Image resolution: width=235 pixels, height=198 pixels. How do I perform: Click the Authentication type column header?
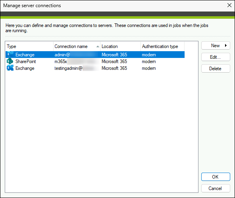click(163, 46)
